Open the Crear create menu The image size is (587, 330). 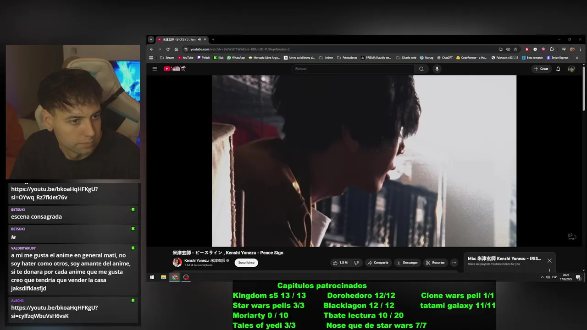click(x=541, y=69)
